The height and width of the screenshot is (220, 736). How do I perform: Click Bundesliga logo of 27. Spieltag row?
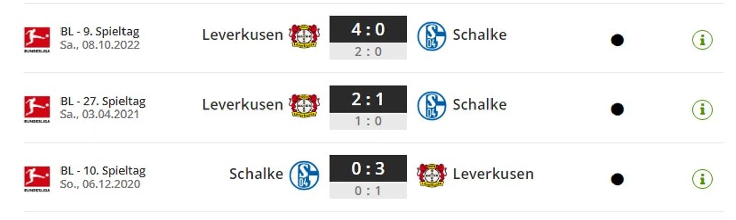pos(37,109)
